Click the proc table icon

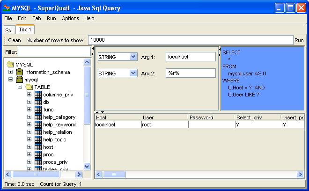click(38, 154)
